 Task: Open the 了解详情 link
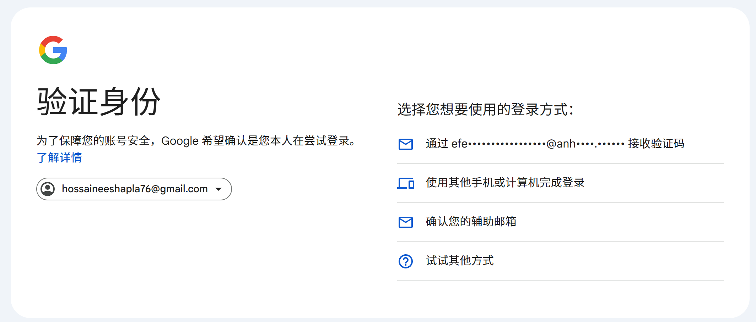point(59,157)
